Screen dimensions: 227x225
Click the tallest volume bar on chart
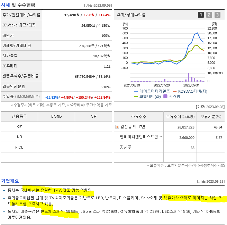(189, 77)
